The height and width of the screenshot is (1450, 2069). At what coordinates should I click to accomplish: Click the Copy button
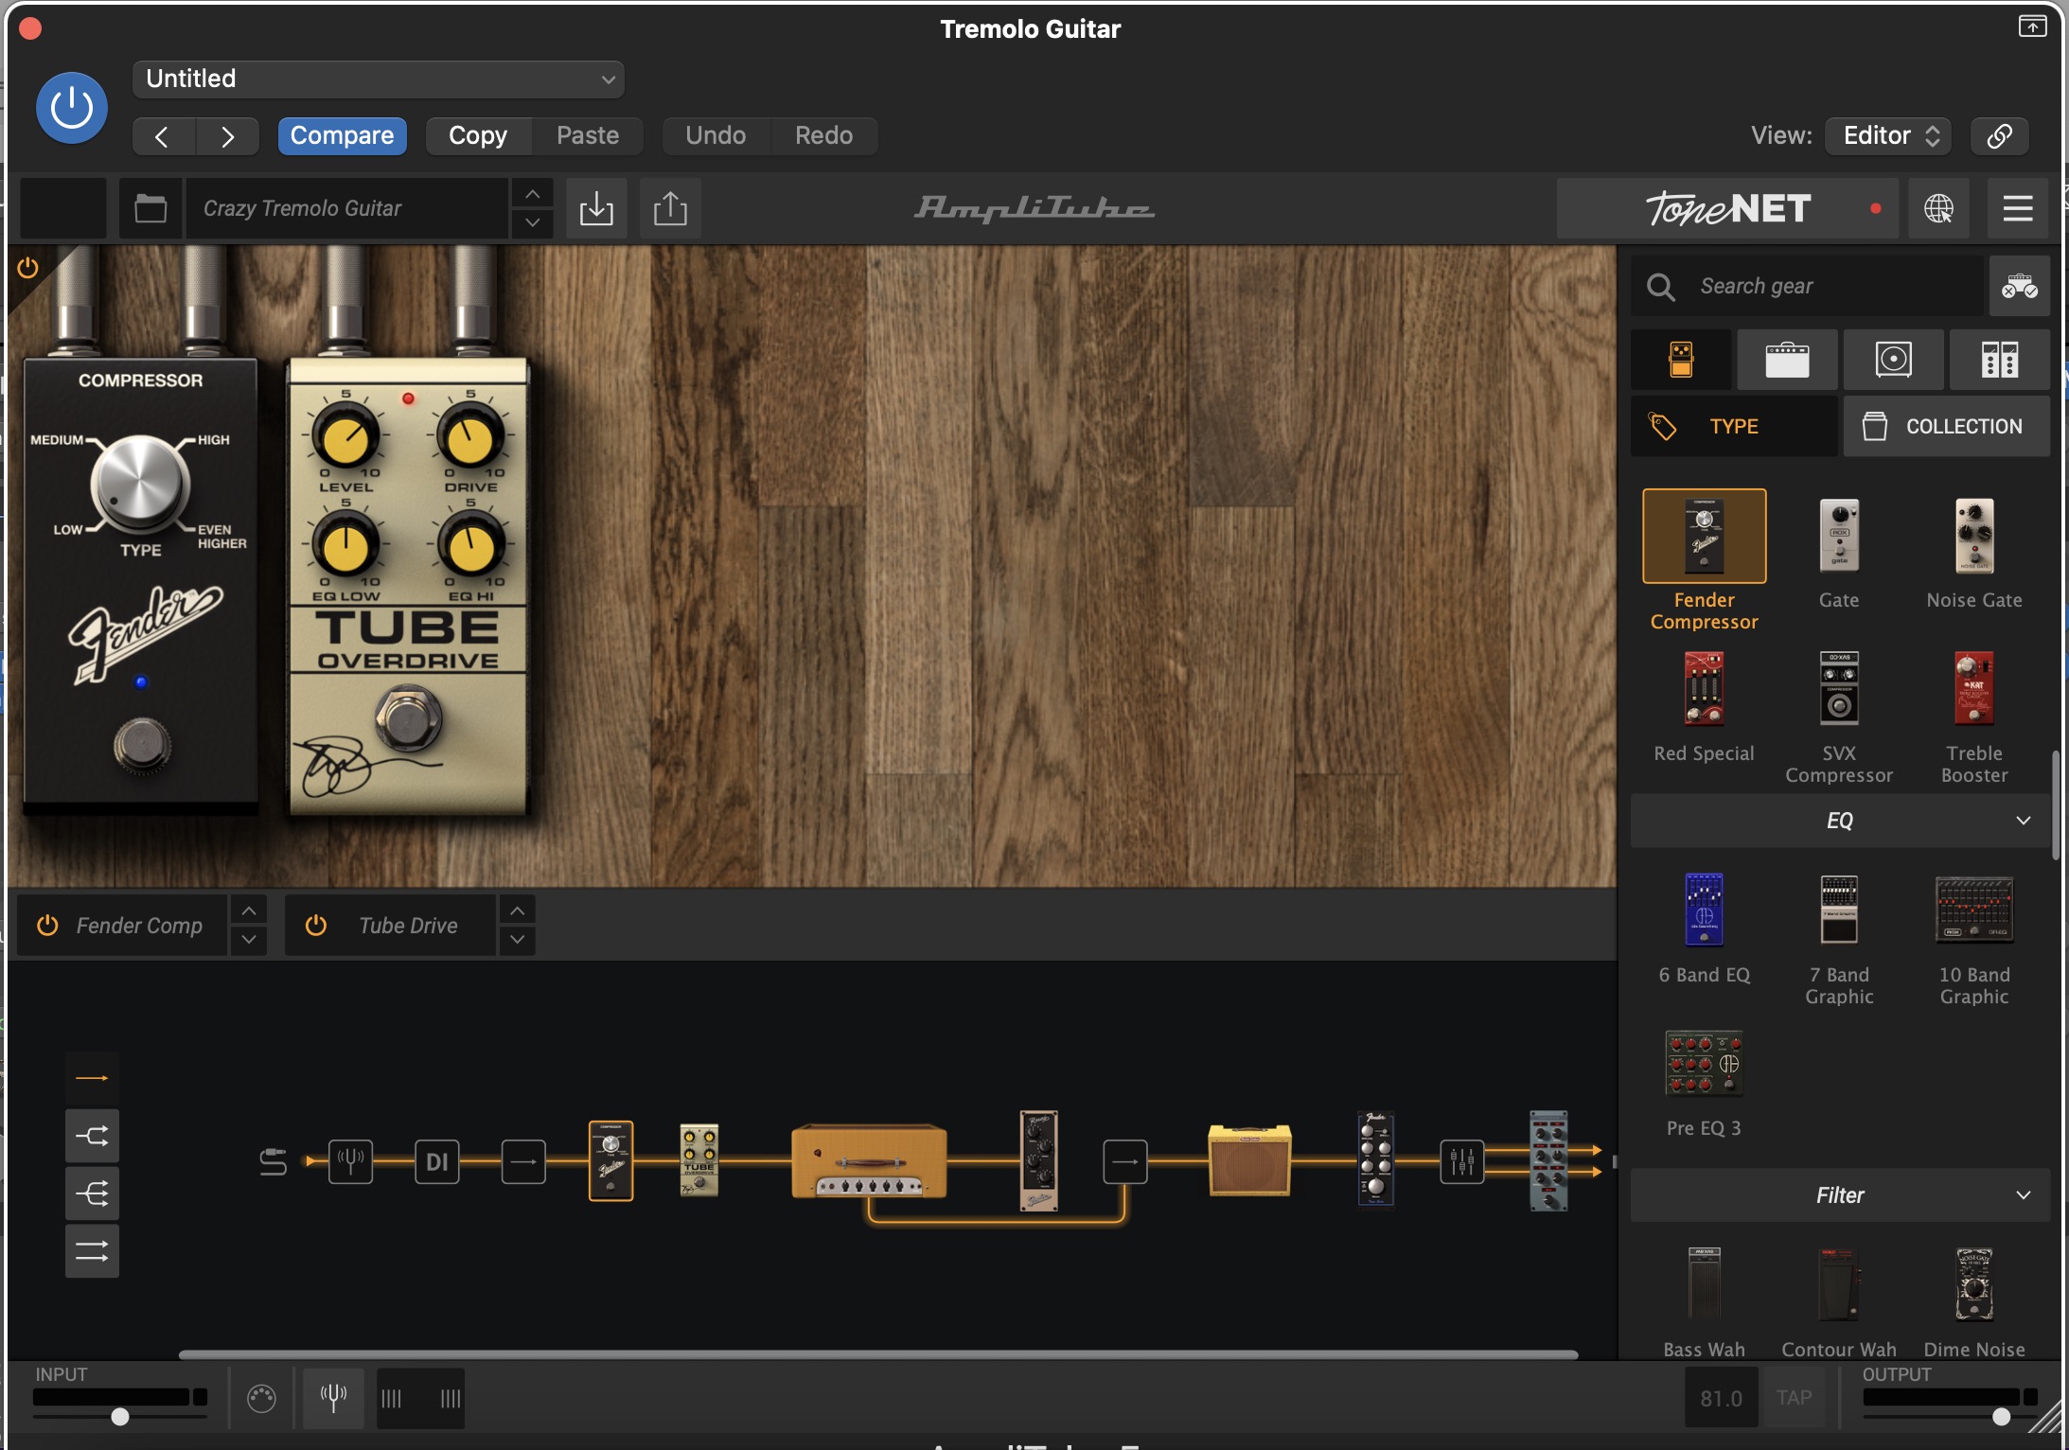(478, 135)
